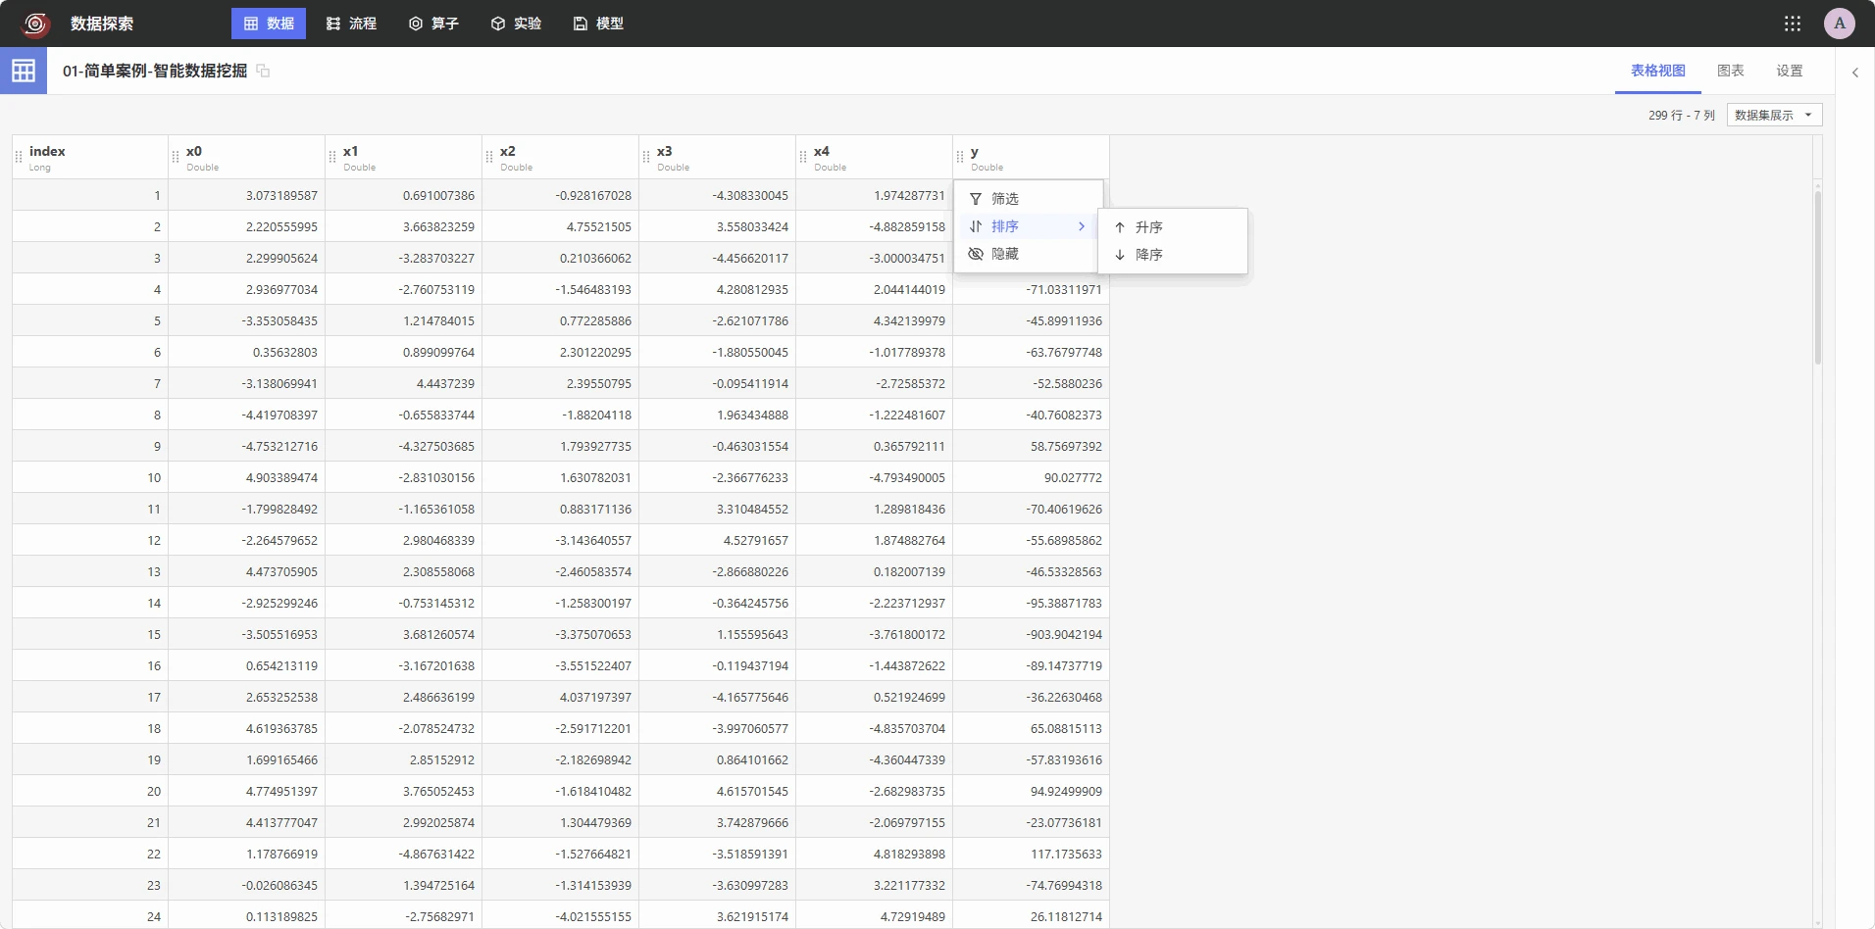Image resolution: width=1875 pixels, height=929 pixels.
Task: Click the x3 column header
Action: (718, 157)
